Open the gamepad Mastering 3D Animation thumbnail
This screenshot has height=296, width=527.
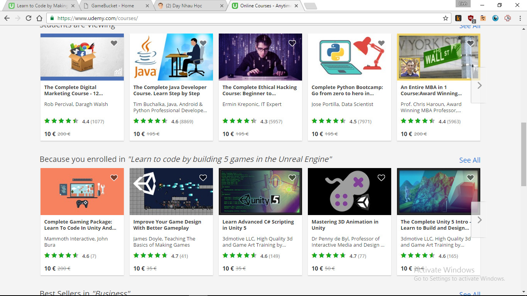click(x=350, y=192)
